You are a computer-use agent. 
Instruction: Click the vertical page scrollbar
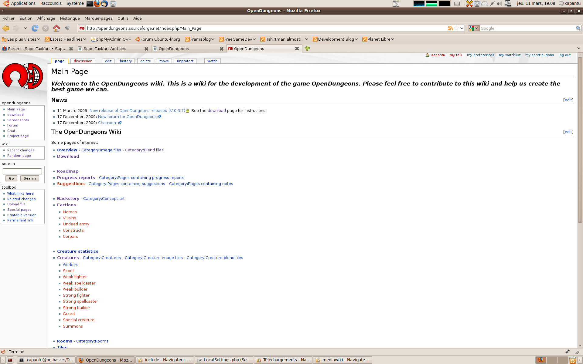580,140
